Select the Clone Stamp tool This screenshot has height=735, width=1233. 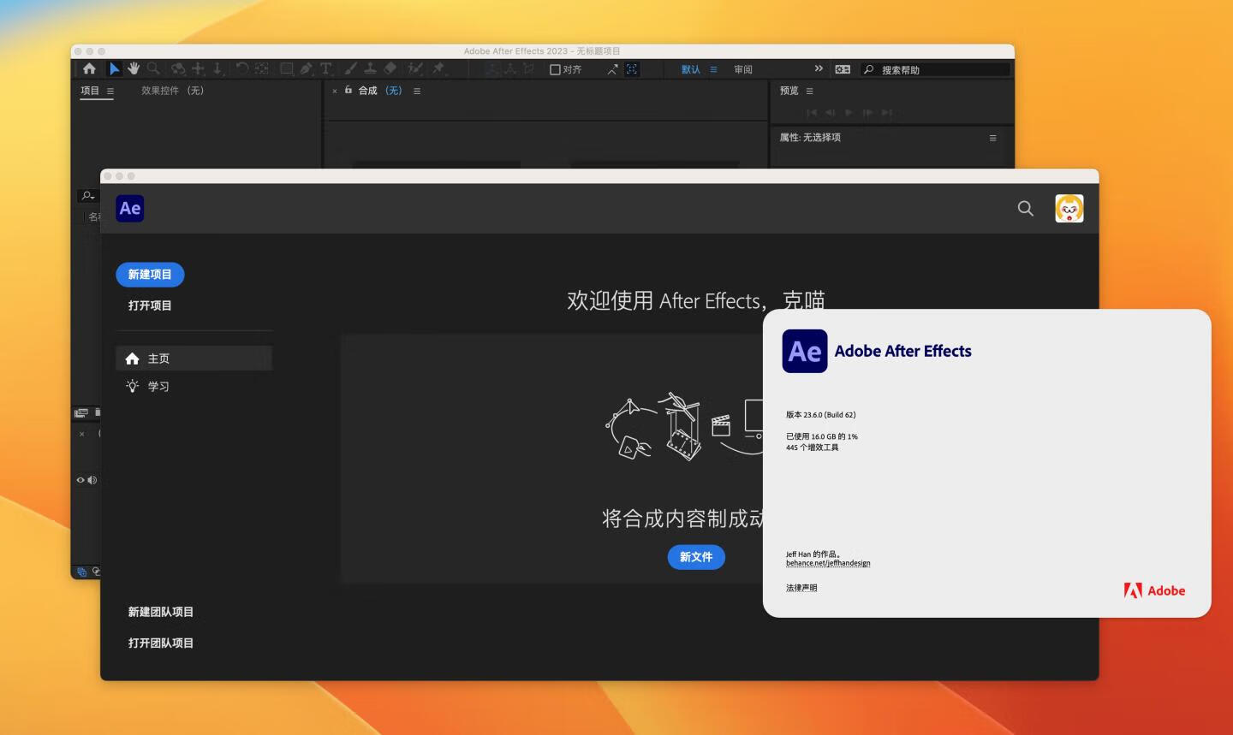(x=370, y=68)
